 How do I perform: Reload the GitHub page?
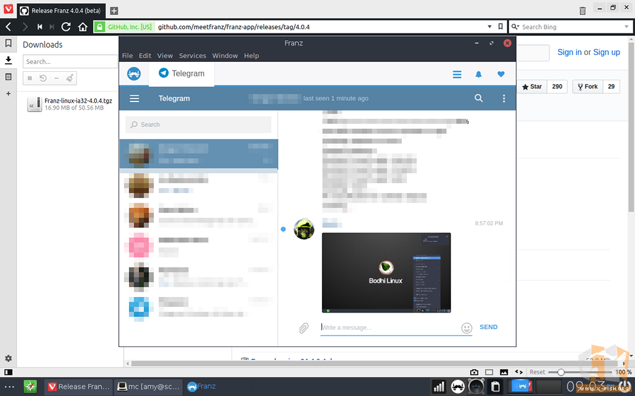(66, 27)
